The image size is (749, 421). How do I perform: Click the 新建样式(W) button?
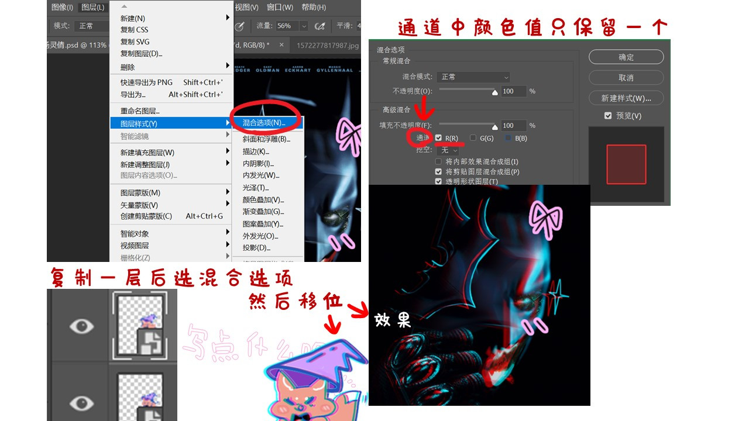[626, 98]
